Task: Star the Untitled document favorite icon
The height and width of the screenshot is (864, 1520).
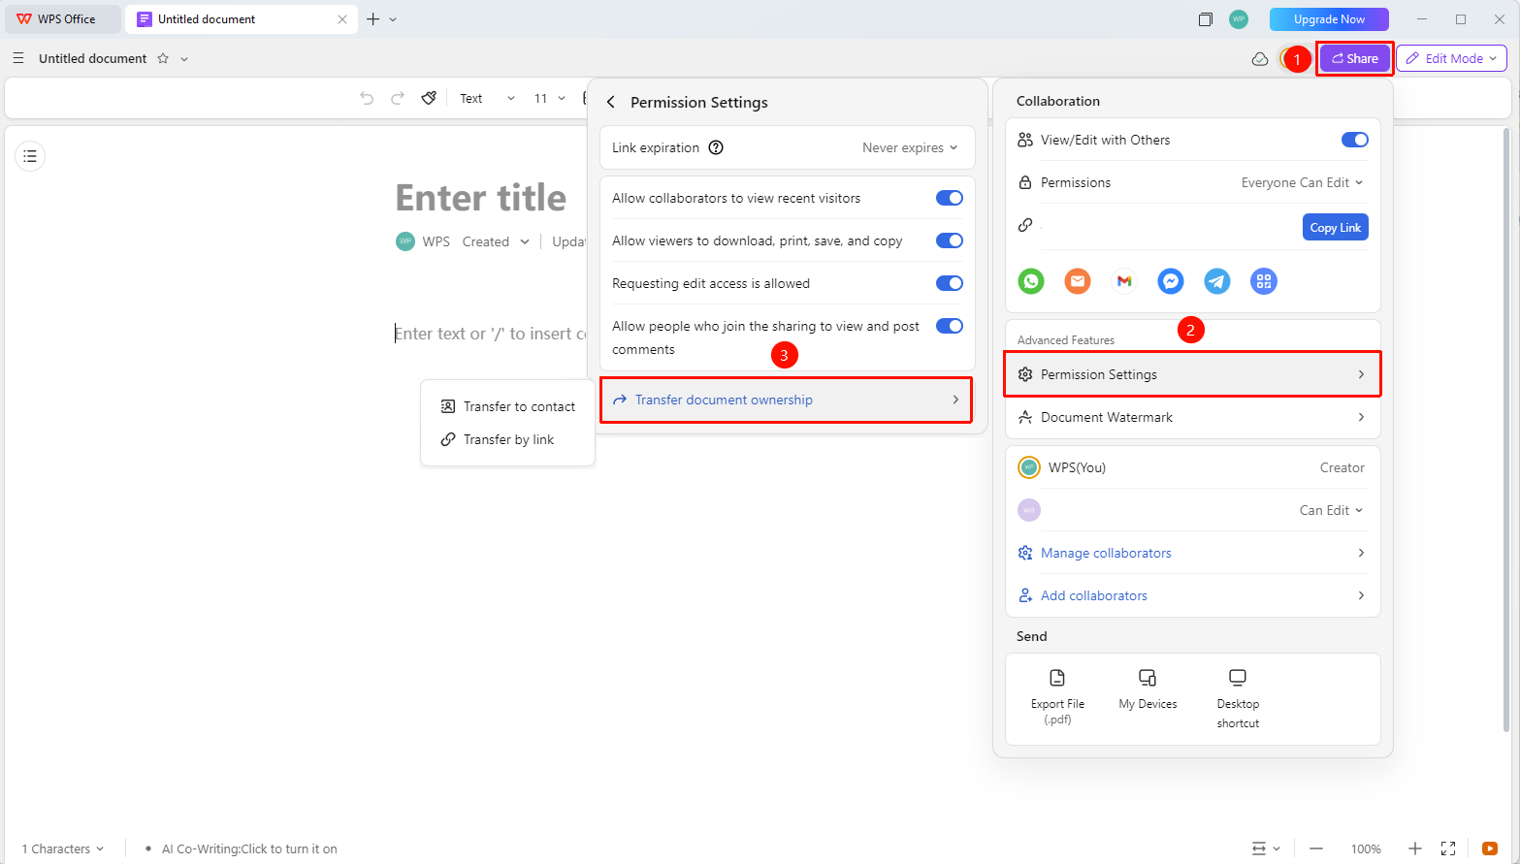Action: pos(163,58)
